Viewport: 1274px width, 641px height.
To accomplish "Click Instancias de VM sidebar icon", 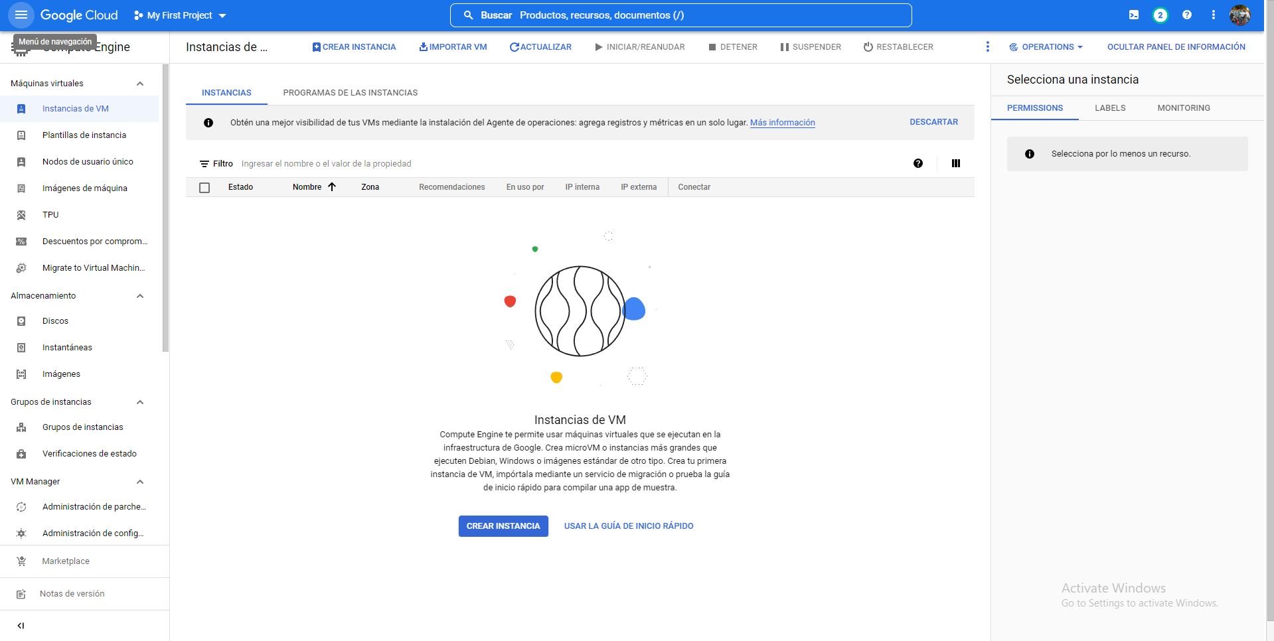I will coord(21,109).
